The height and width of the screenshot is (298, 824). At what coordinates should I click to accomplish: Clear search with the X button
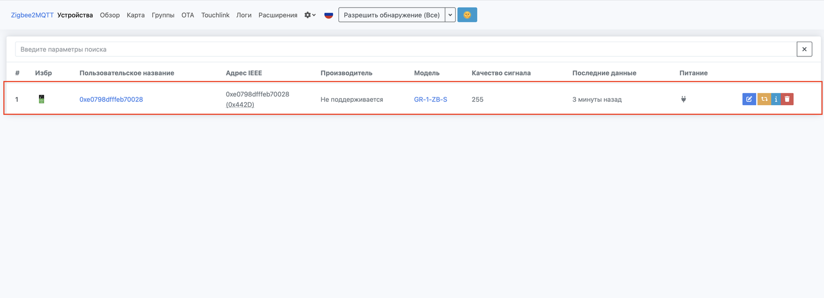click(804, 49)
